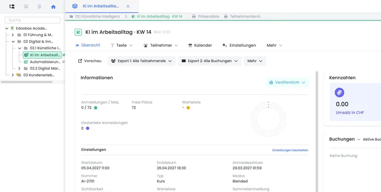Image resolution: width=381 pixels, height=192 pixels.
Task: Click the people icon in Export 1 button
Action: (113, 61)
